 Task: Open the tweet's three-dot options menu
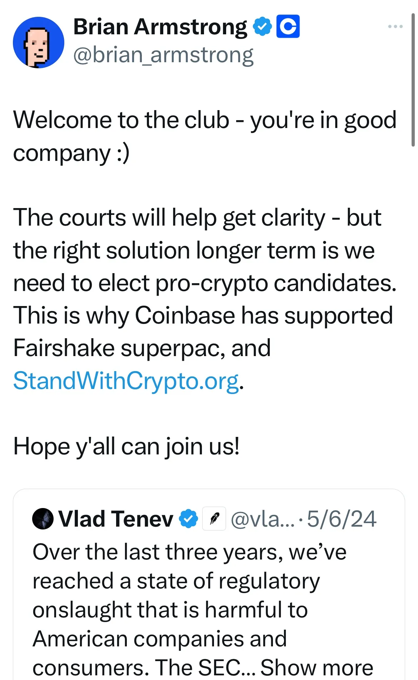pyautogui.click(x=395, y=26)
